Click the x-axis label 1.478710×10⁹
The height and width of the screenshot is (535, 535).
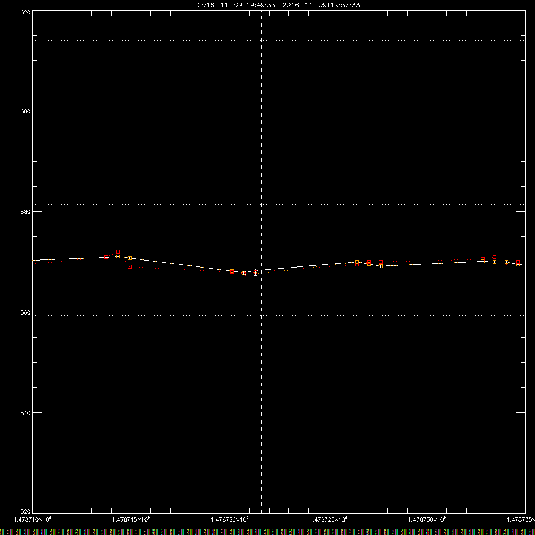pyautogui.click(x=33, y=519)
